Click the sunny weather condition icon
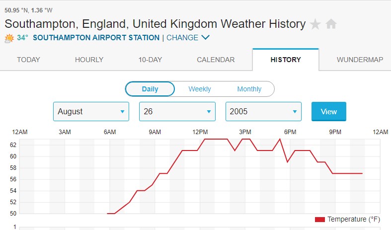The image size is (391, 230). click(9, 38)
